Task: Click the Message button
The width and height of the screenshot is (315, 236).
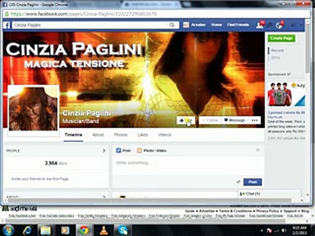Action: 235,120
